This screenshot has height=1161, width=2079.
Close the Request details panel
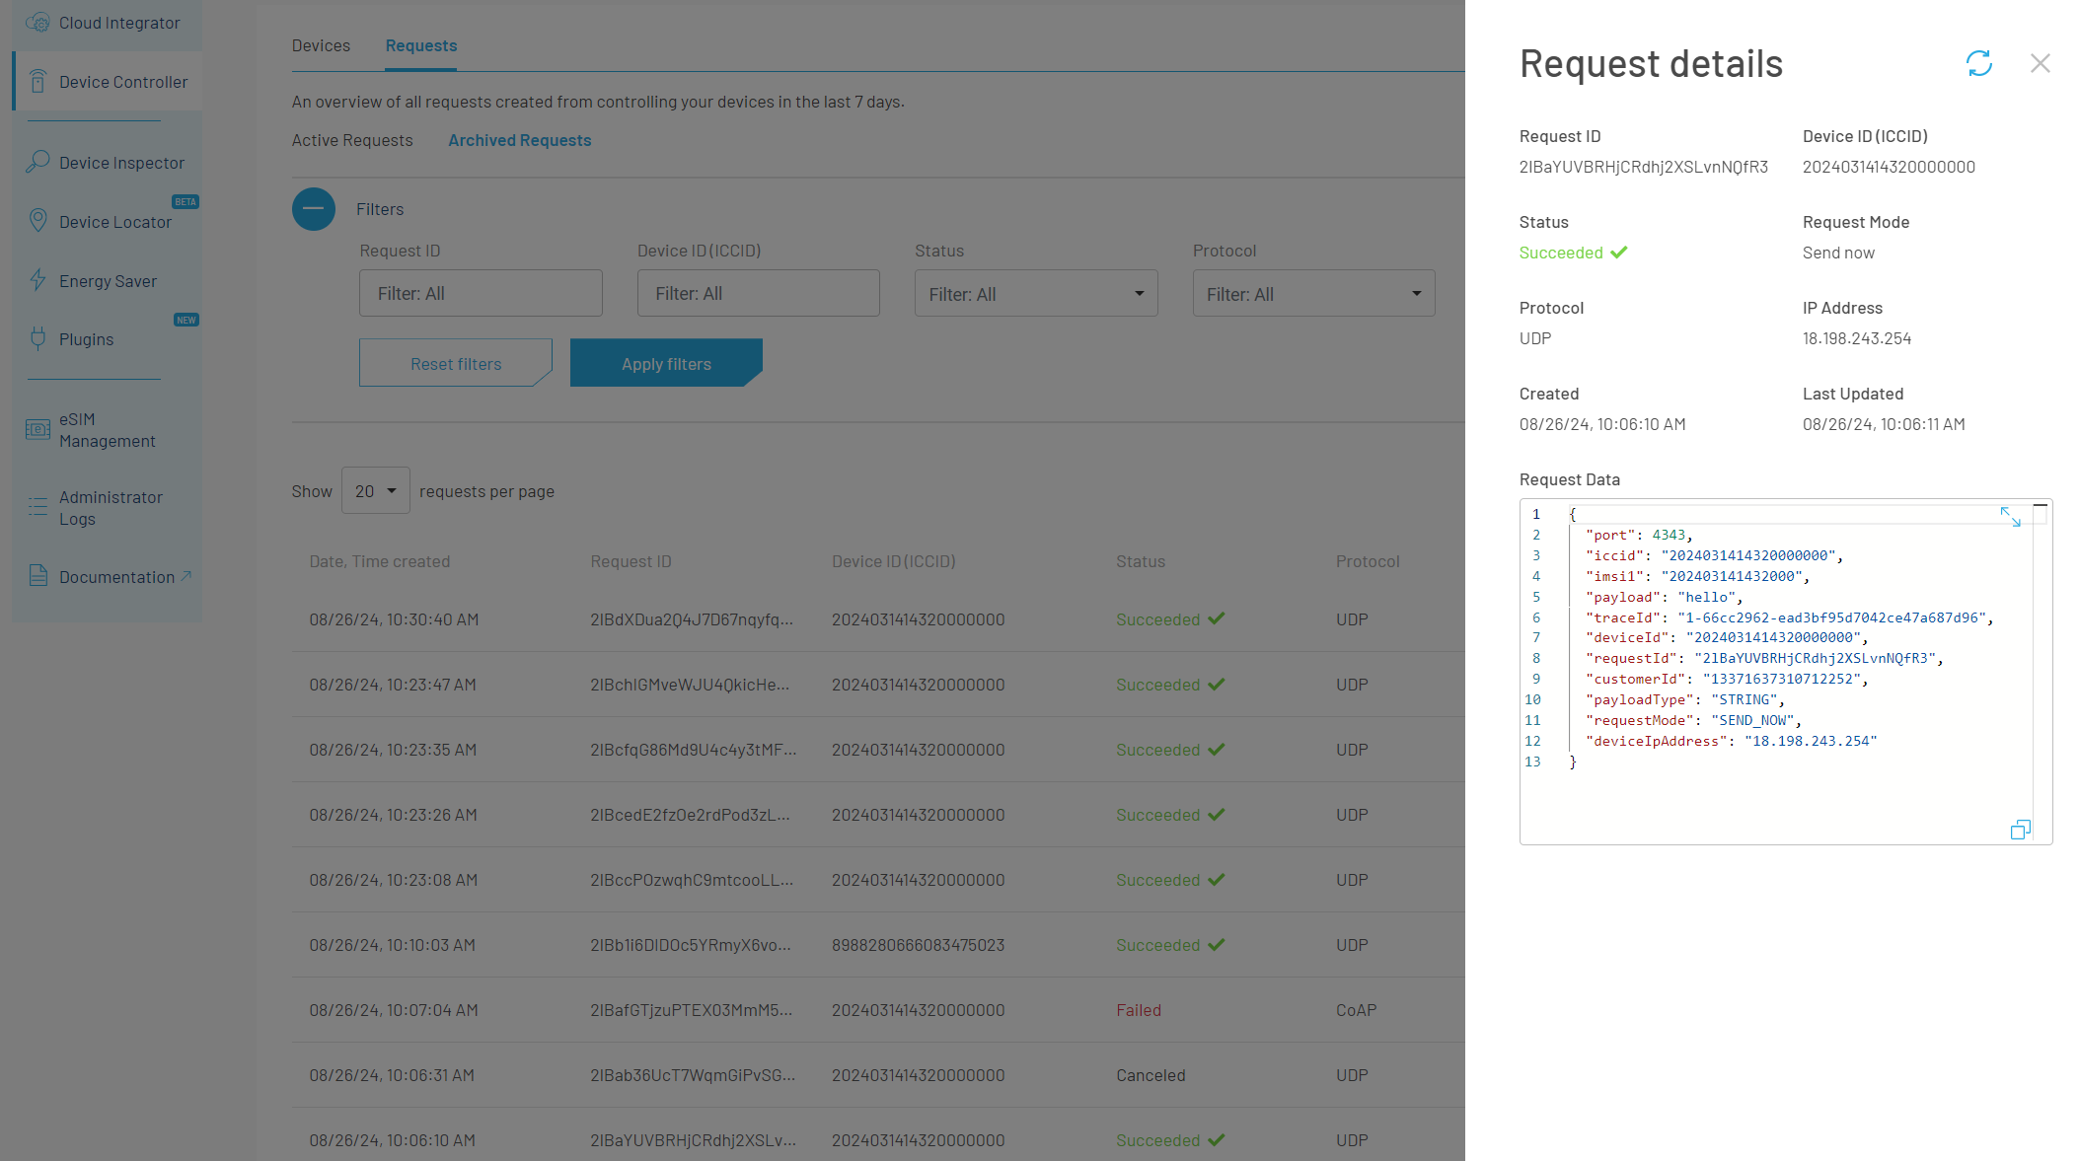2040,63
